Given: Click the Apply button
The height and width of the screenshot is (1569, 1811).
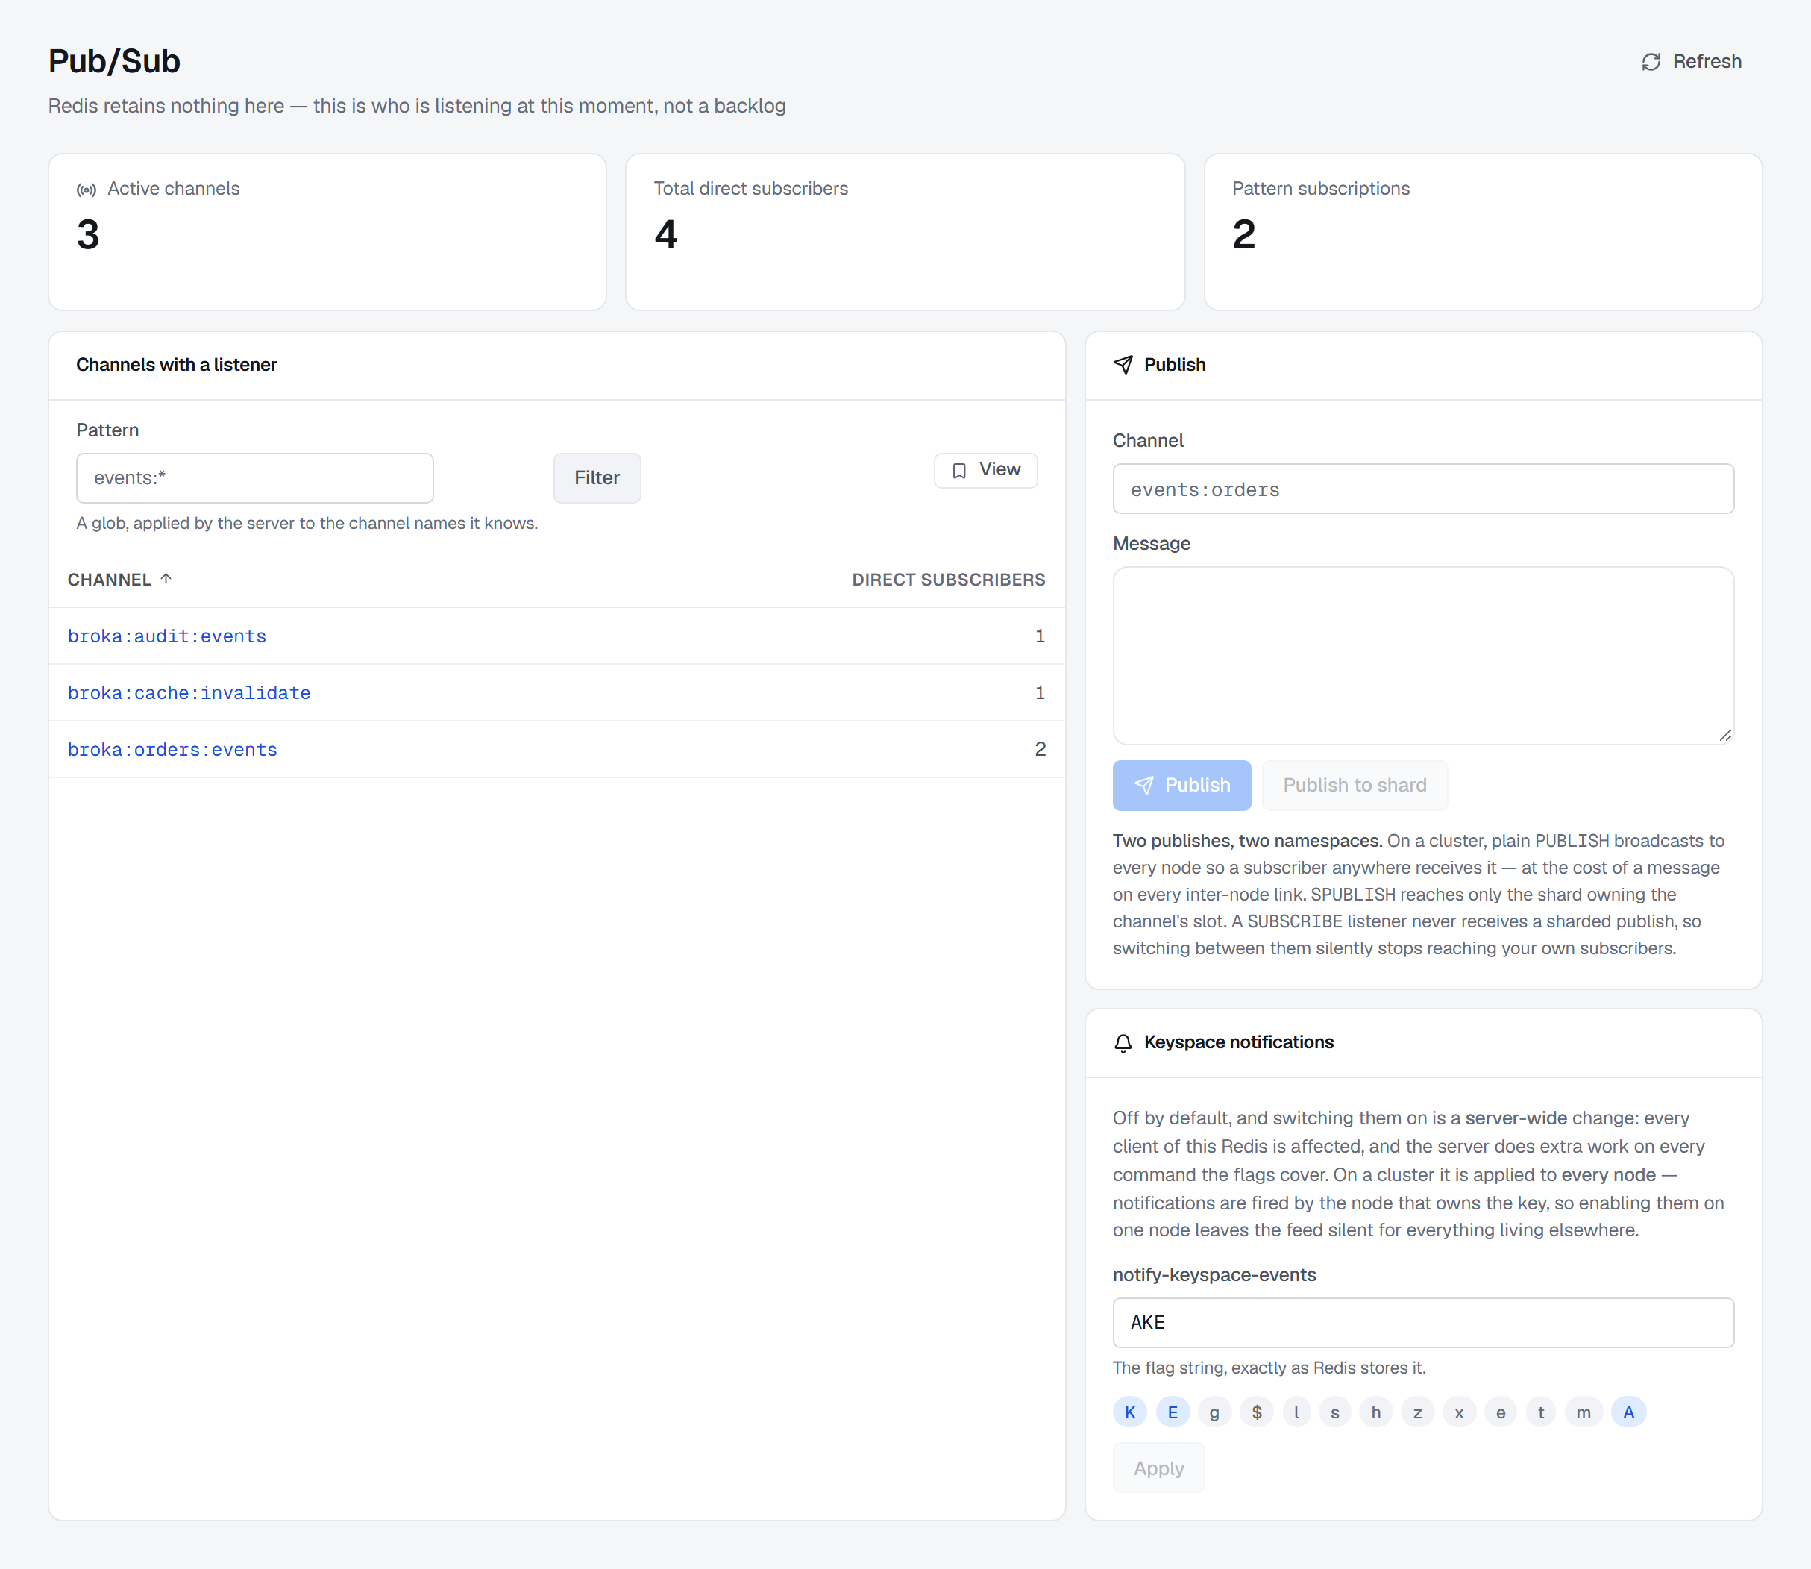Looking at the screenshot, I should click(x=1159, y=1468).
